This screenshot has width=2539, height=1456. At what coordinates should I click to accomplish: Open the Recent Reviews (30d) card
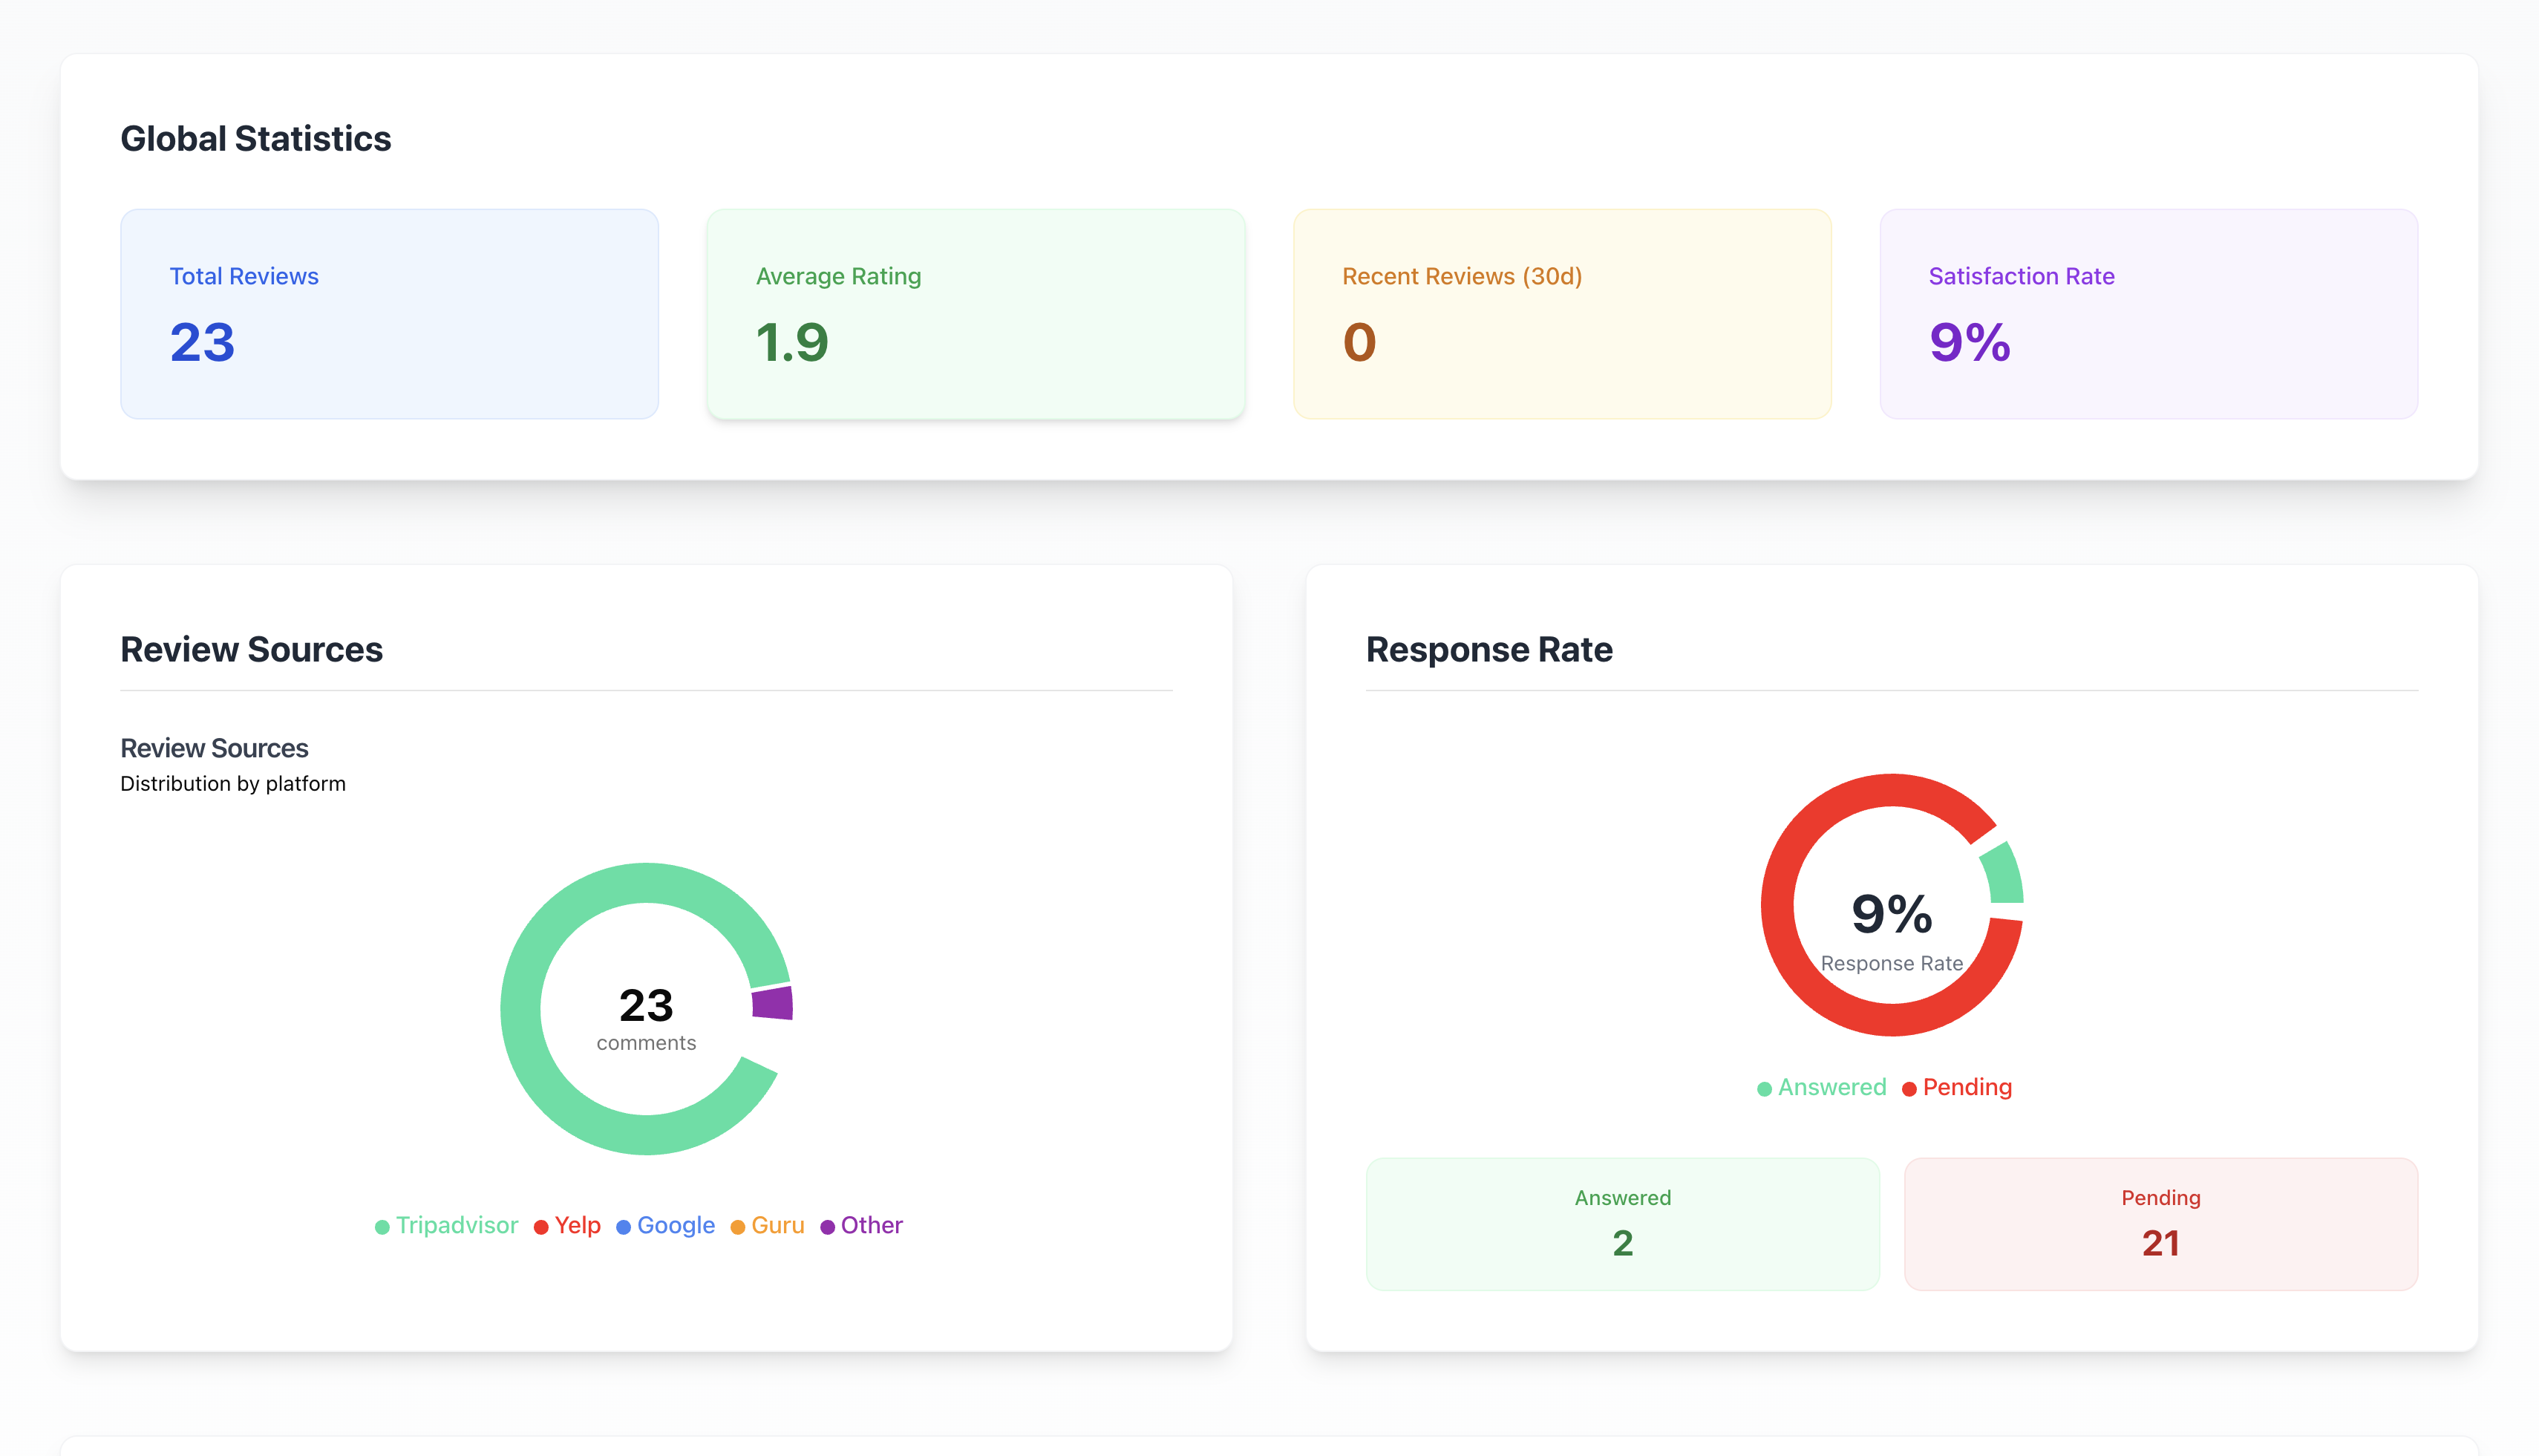[x=1561, y=313]
